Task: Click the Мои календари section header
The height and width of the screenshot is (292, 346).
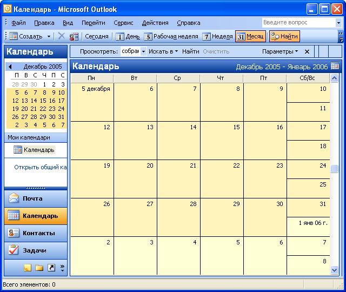Action: coord(36,137)
